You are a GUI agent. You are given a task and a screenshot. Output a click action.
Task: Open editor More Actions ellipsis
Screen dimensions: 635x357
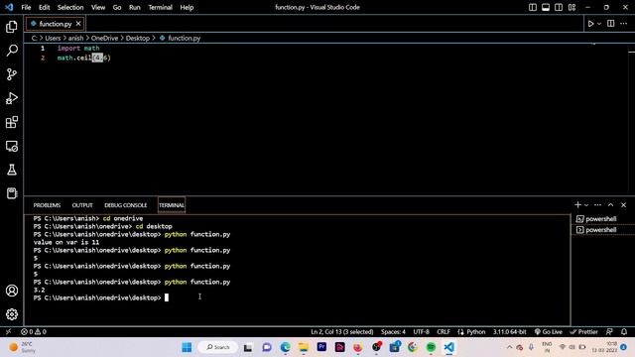tap(624, 24)
